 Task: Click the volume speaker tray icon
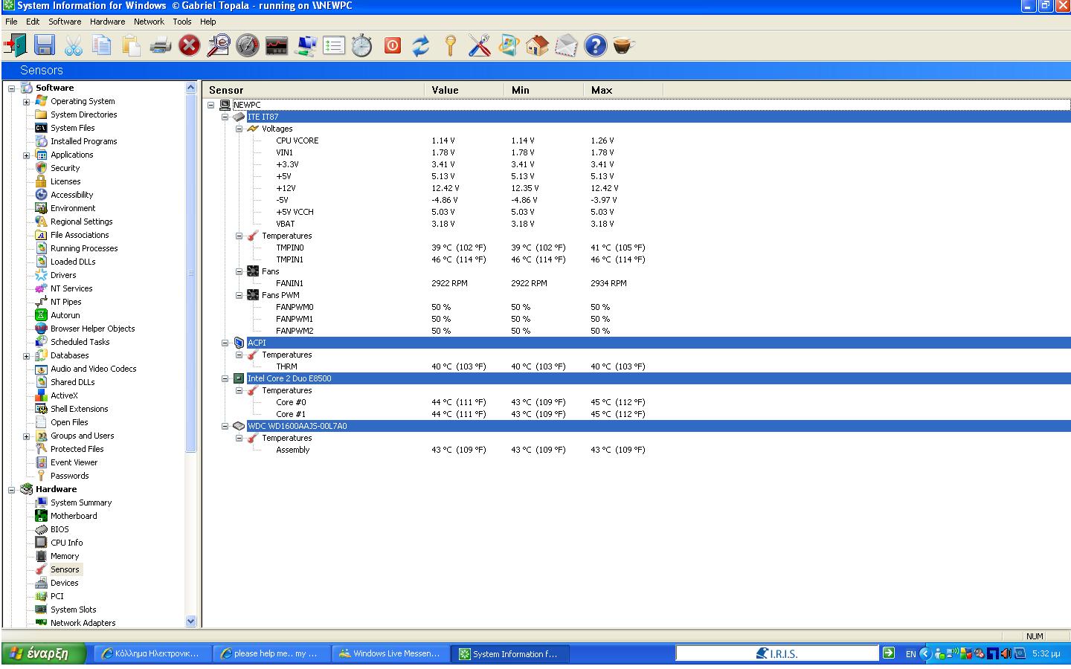click(x=1006, y=653)
